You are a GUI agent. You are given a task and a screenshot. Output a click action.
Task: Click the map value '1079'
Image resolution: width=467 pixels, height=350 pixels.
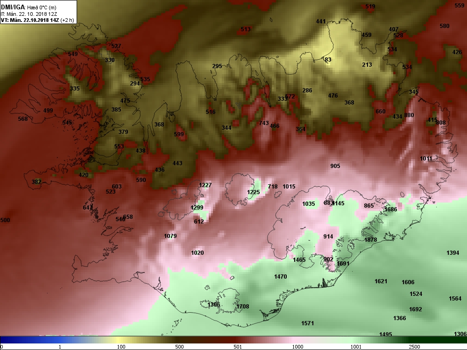point(170,236)
